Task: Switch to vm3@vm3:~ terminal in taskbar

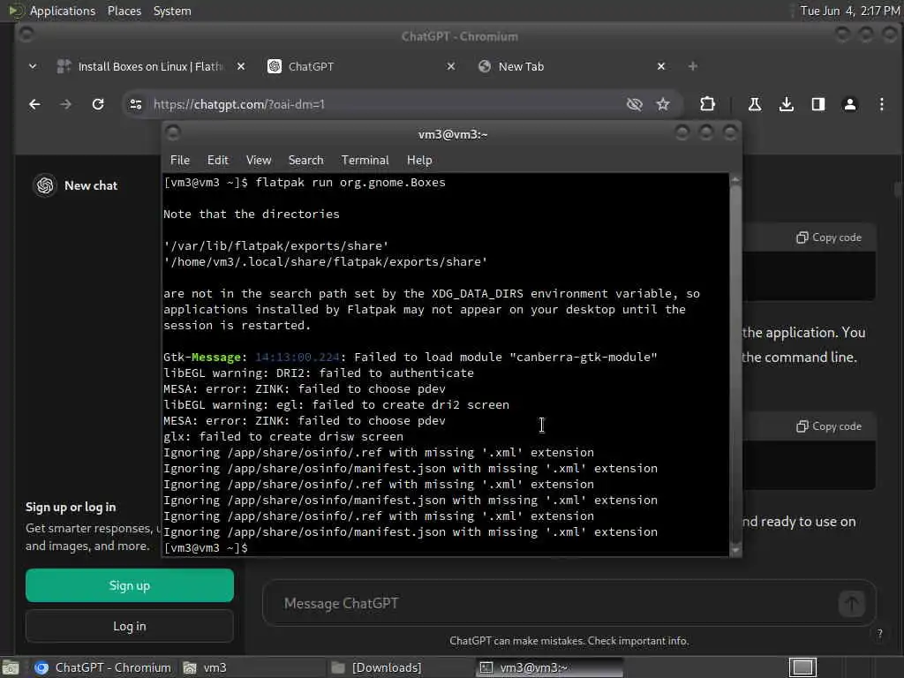Action: [549, 667]
